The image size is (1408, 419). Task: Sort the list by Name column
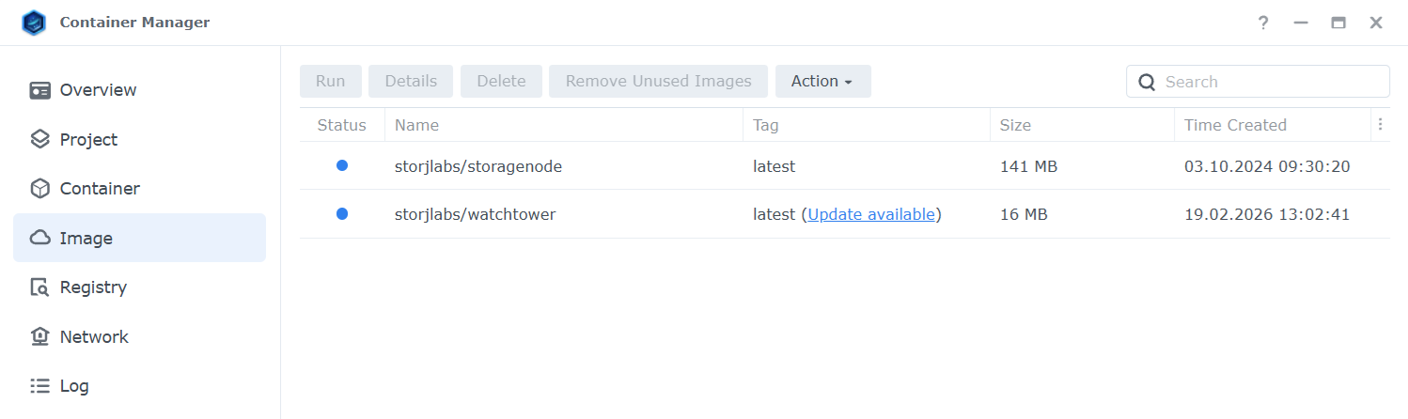(416, 125)
